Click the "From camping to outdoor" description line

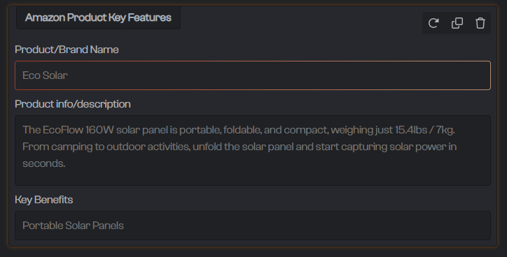click(x=84, y=147)
